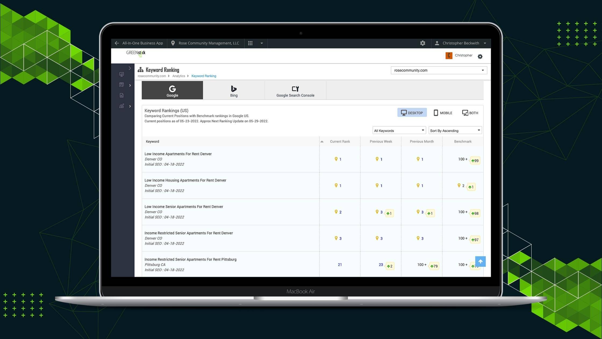The height and width of the screenshot is (339, 602).
Task: Click the location pin icon by Rose Community Management
Action: pos(173,43)
